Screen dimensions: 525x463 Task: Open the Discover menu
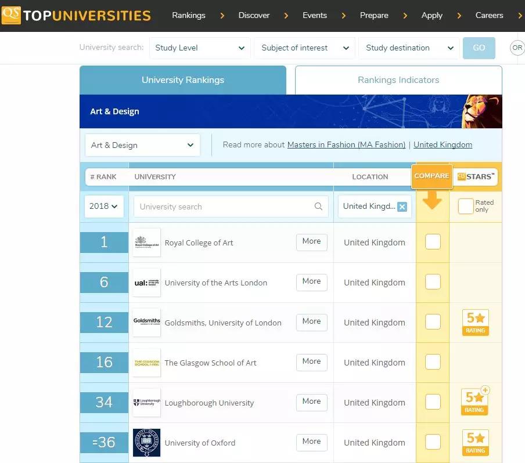(254, 16)
